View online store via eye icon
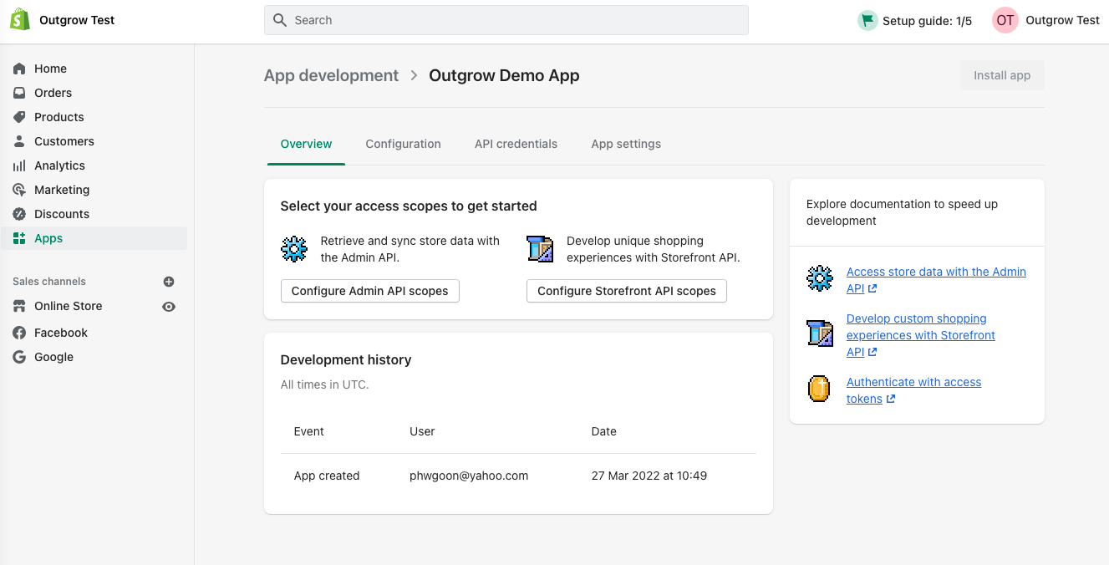 point(169,307)
